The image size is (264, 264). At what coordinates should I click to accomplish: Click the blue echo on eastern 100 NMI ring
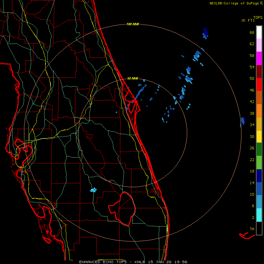[243, 122]
